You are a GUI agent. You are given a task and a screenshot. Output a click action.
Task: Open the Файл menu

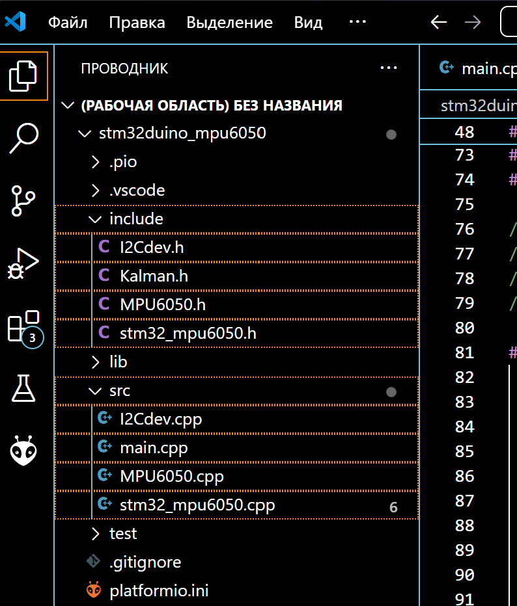pyautogui.click(x=68, y=23)
